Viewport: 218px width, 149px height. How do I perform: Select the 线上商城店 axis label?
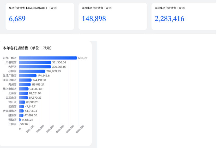coord(10,90)
